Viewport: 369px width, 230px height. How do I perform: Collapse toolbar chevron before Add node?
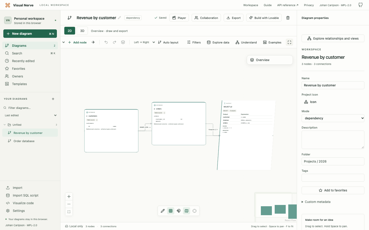pyautogui.click(x=64, y=42)
